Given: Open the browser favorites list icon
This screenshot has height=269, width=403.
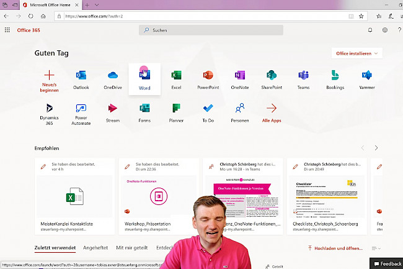Looking at the screenshot, I should (x=379, y=16).
